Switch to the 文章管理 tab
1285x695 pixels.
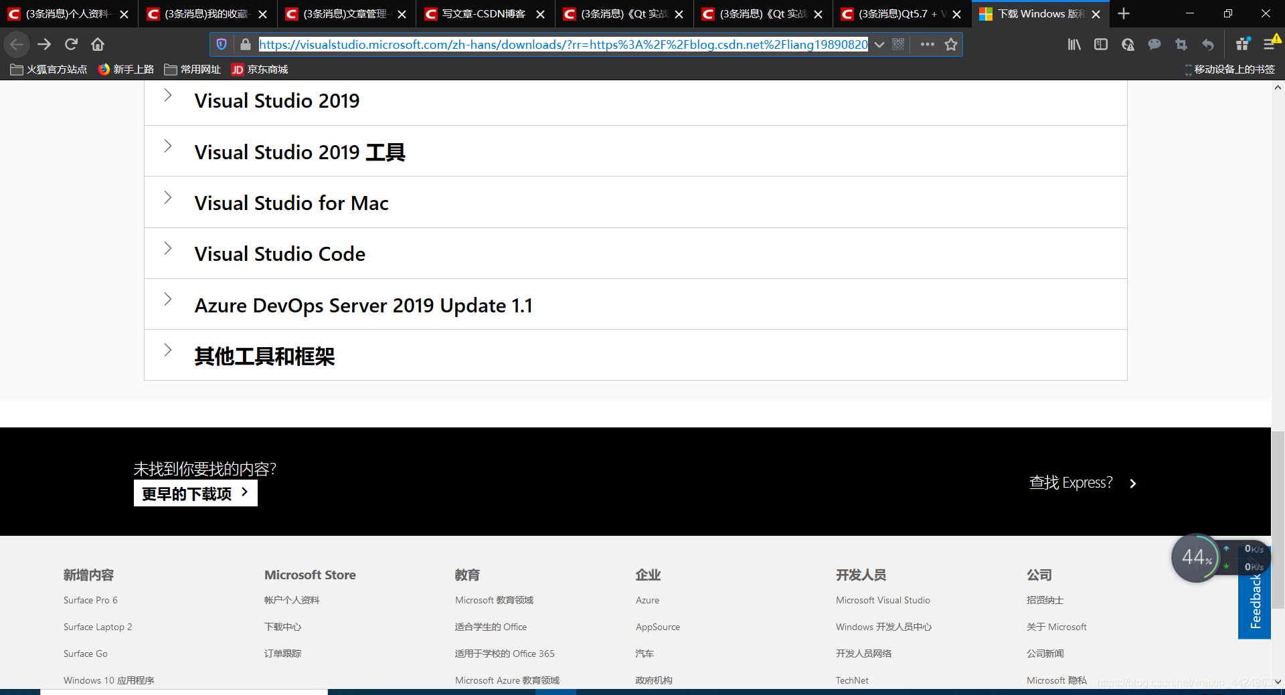click(347, 14)
